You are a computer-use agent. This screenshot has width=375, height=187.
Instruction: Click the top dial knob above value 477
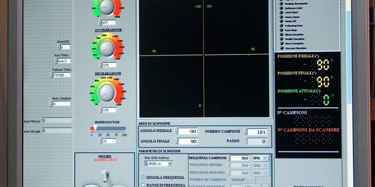click(x=107, y=7)
